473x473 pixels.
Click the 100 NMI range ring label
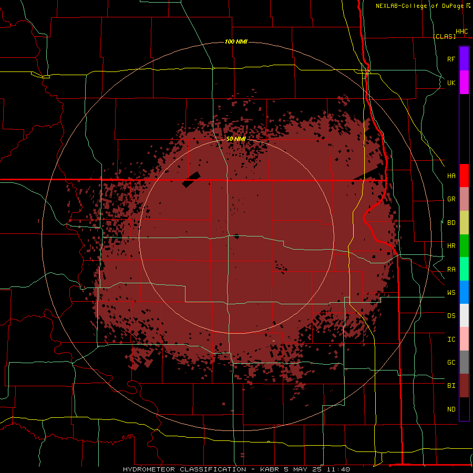click(x=236, y=42)
